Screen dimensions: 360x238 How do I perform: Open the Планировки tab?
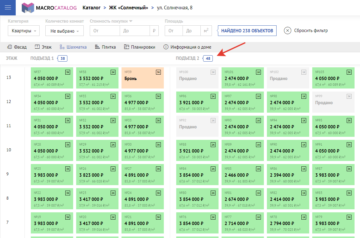(x=140, y=47)
